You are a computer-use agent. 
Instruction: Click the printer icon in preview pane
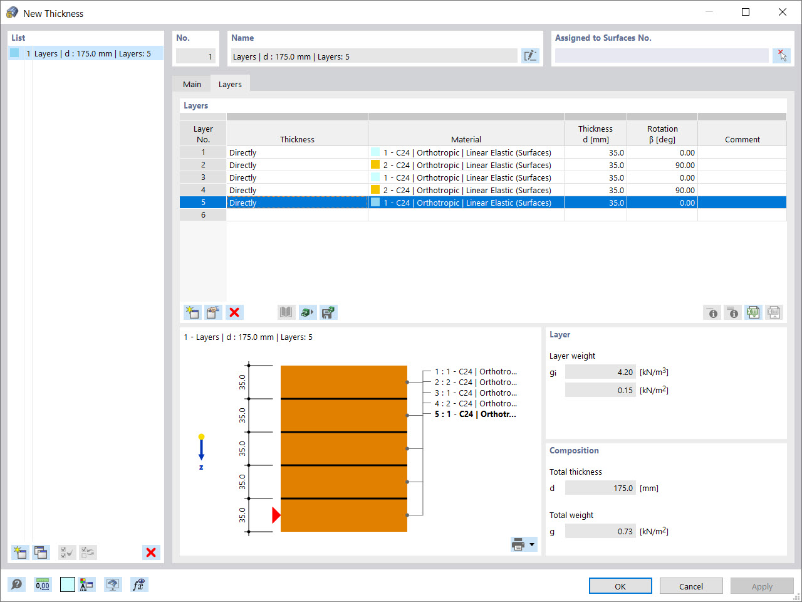click(x=518, y=544)
